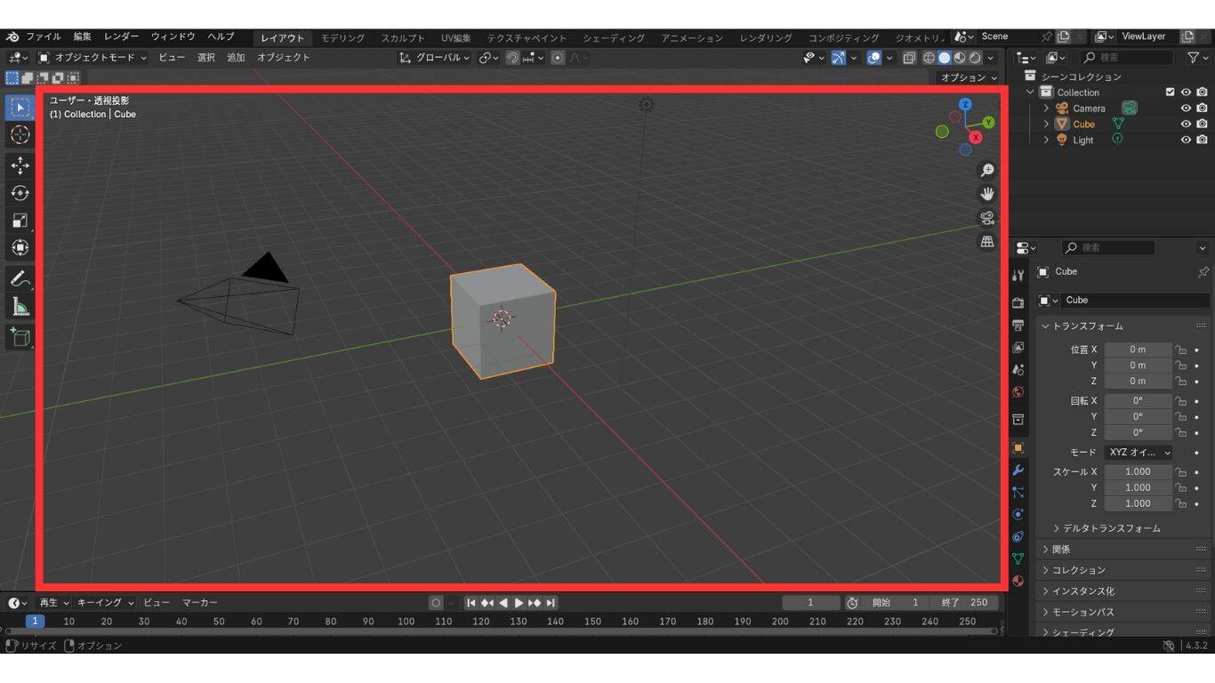Open the Scene properties tab
This screenshot has width=1215, height=683.
coord(1018,370)
